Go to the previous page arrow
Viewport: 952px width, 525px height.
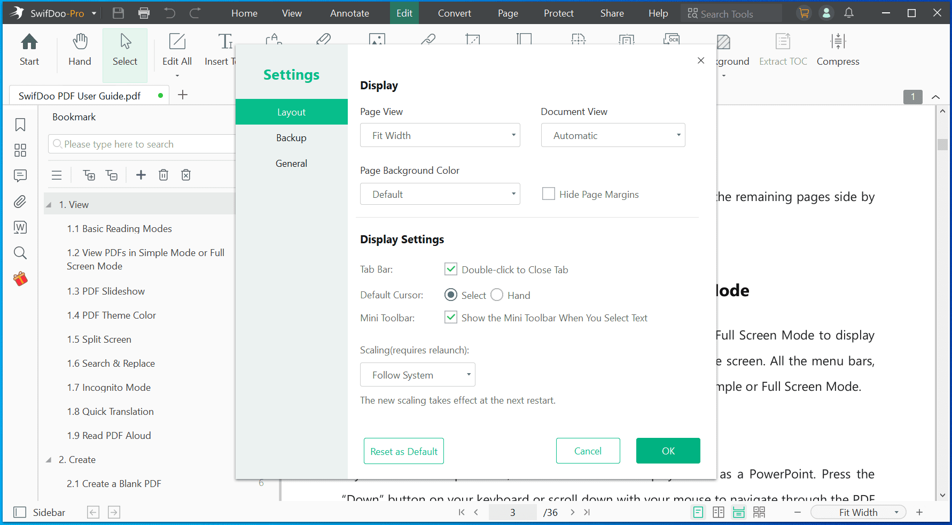(x=476, y=512)
